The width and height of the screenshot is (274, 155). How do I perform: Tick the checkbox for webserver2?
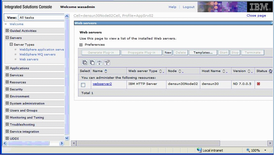click(x=83, y=85)
